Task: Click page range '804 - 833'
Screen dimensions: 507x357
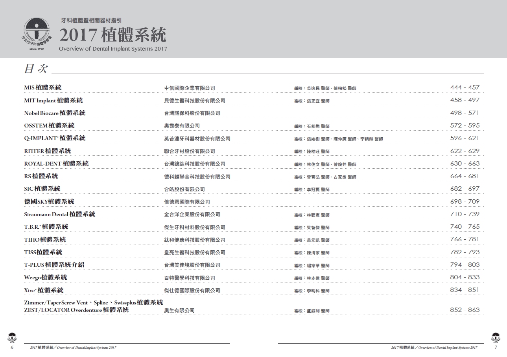Action: click(x=465, y=277)
